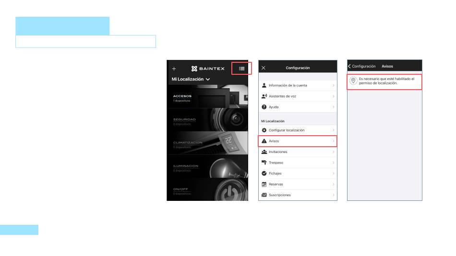
Task: Click the Ayuda question mark icon
Action: (x=264, y=107)
